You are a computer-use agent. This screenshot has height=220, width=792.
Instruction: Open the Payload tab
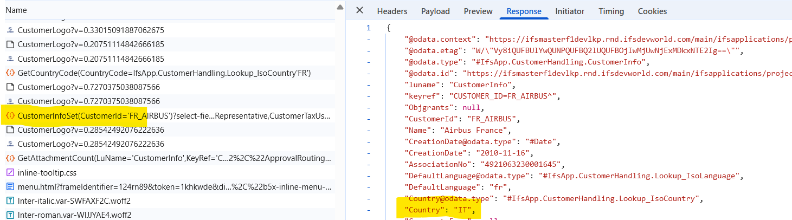point(435,11)
